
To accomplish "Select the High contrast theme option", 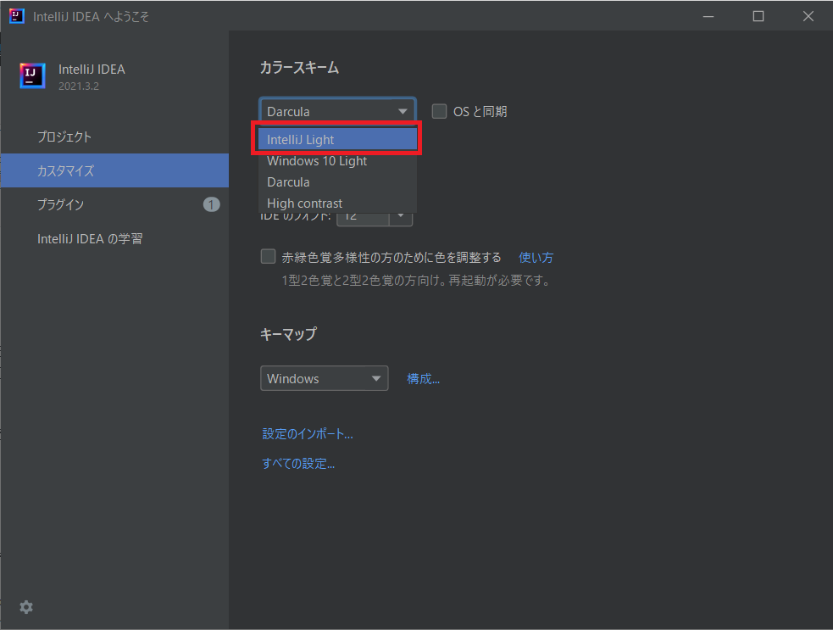I will (337, 203).
